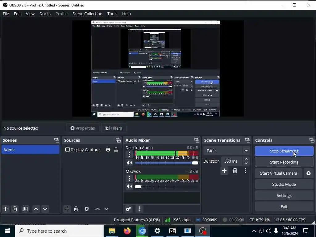Mute Desktop Audio speaker icon
316x237 pixels.
click(129, 163)
